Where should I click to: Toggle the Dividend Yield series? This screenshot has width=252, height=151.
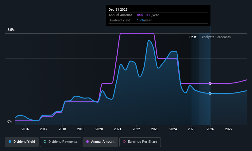pyautogui.click(x=22, y=142)
